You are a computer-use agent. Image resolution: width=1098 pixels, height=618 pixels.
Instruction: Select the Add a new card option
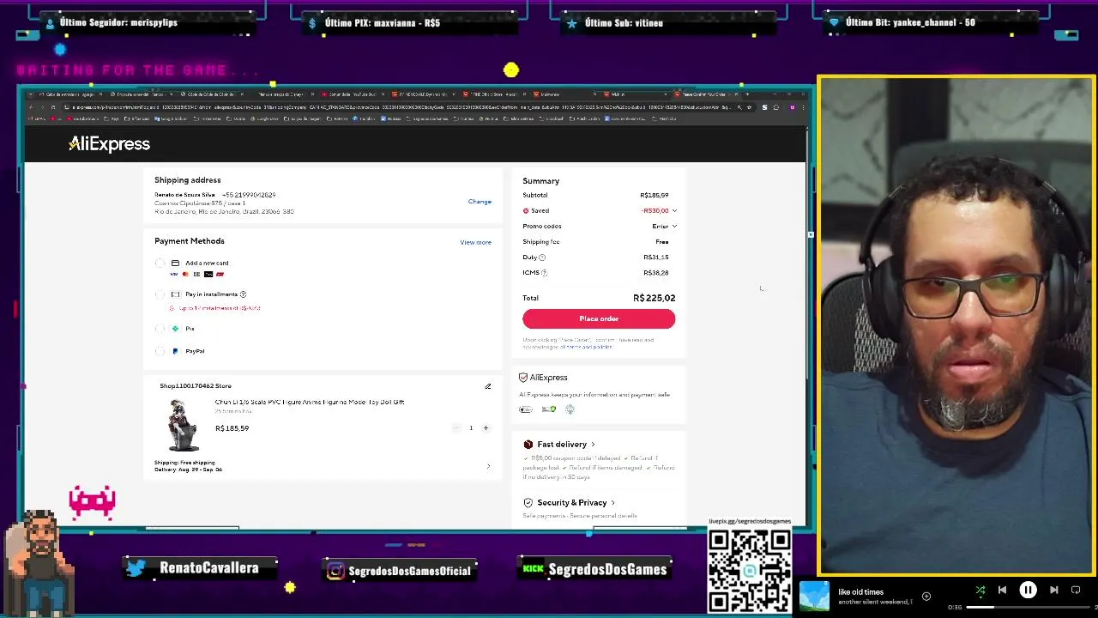pos(160,264)
